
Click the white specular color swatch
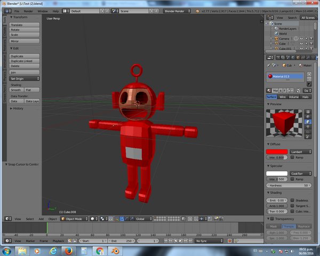pos(277,173)
